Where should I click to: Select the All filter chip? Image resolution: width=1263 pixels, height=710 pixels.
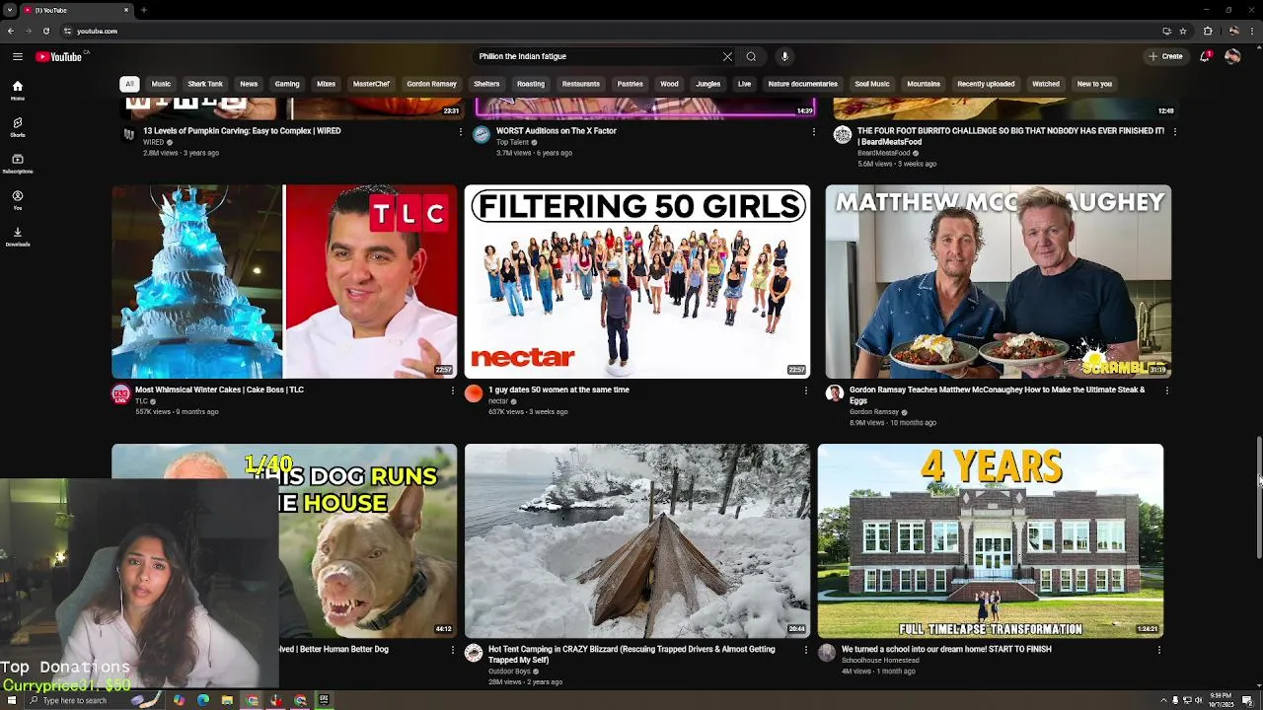129,84
